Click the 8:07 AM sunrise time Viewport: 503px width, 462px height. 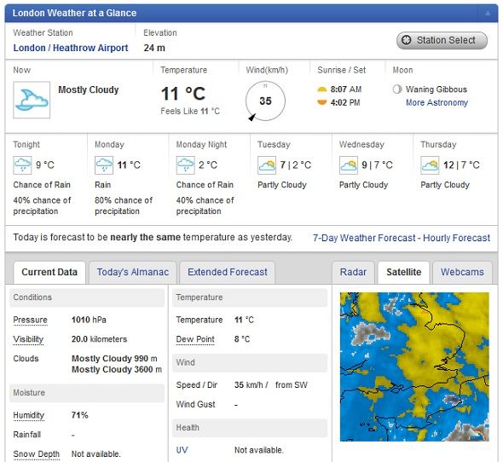click(346, 90)
